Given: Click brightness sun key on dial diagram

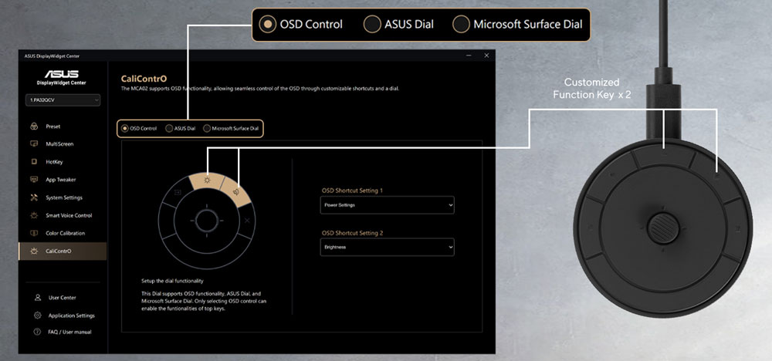Looking at the screenshot, I should pyautogui.click(x=207, y=180).
